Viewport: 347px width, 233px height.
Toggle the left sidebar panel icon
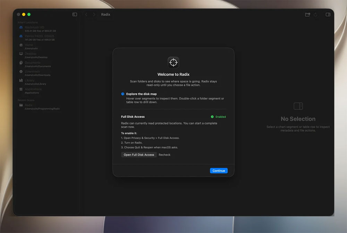click(x=75, y=14)
